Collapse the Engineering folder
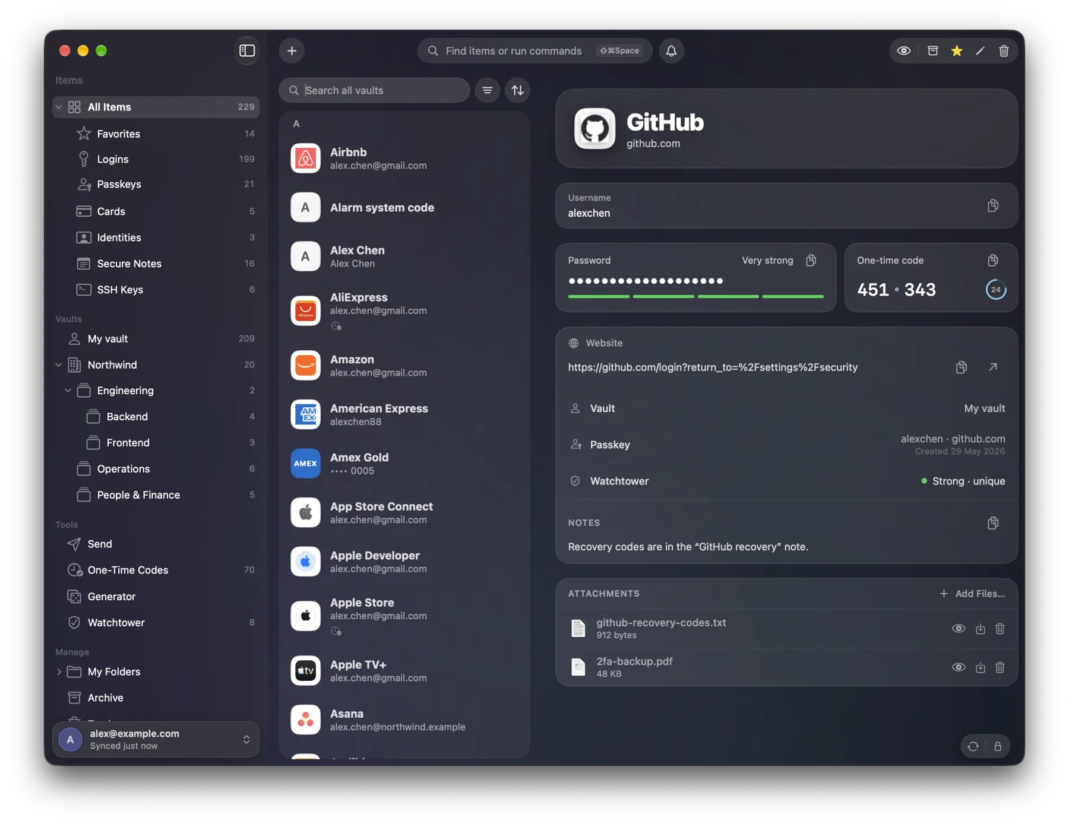The image size is (1069, 824). coord(68,391)
